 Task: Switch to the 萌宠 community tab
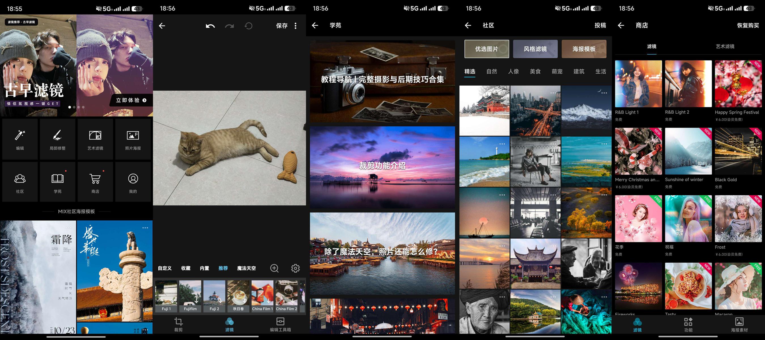click(557, 71)
